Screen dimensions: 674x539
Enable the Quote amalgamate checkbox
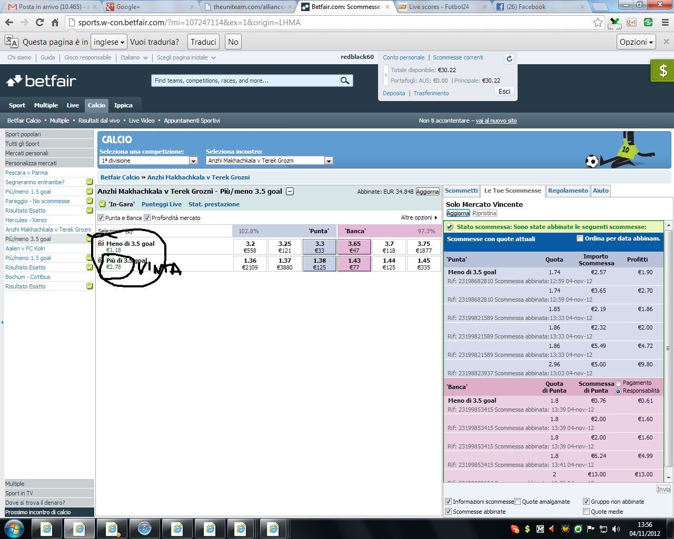point(518,502)
